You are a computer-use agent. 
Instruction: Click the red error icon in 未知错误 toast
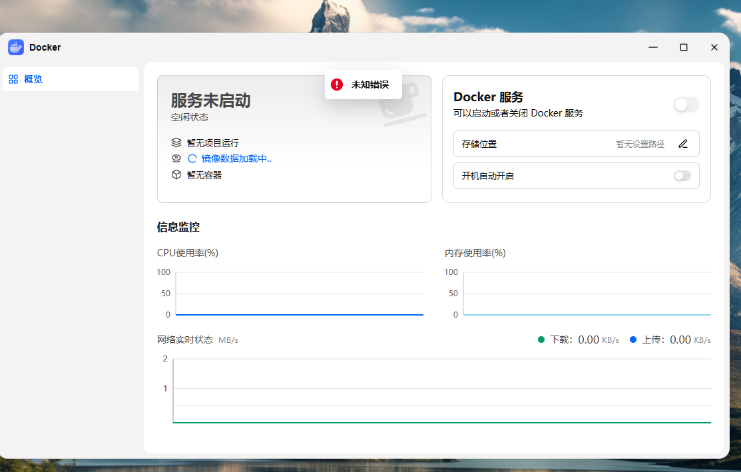[336, 85]
